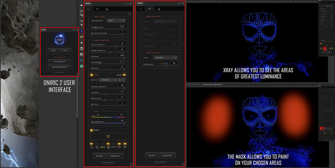Click the Distance value field 66
This screenshot has height=168, width=335.
[174, 63]
